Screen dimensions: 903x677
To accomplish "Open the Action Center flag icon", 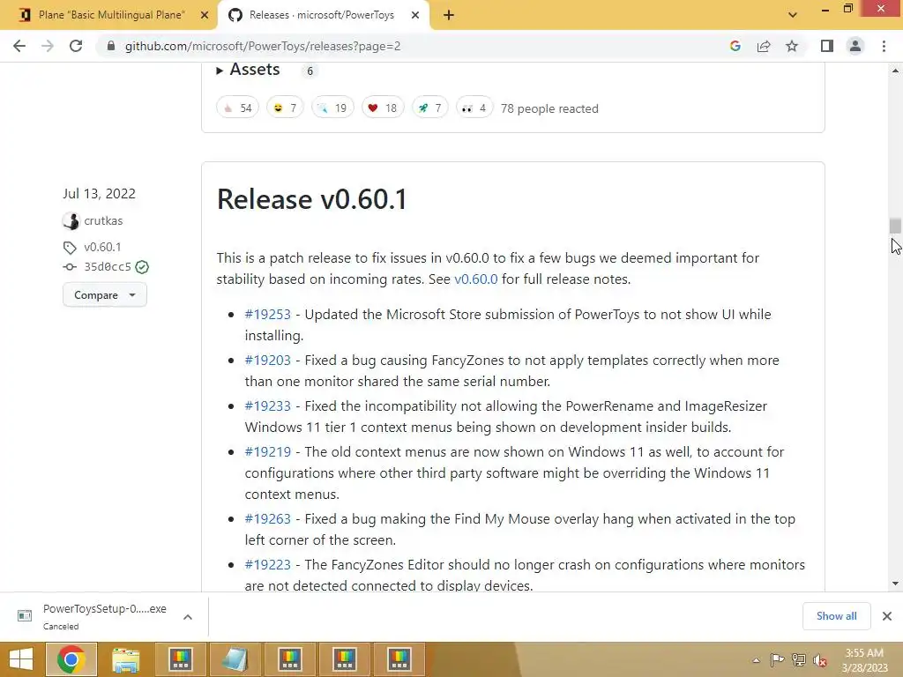I will point(777,660).
